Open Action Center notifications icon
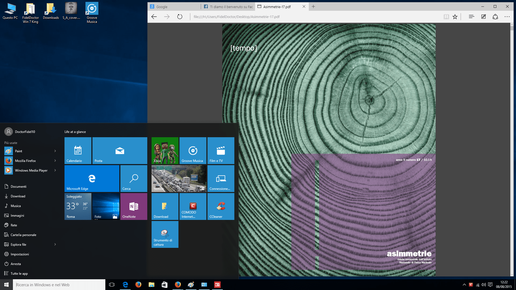The image size is (516, 290). (x=490, y=285)
